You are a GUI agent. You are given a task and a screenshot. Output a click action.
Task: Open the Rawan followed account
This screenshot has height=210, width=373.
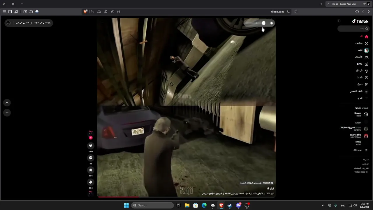(361, 114)
